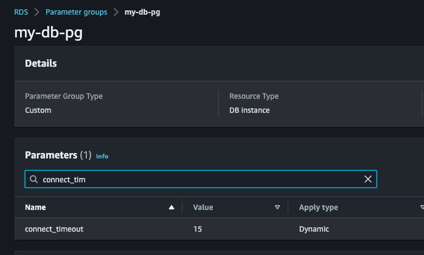Viewport: 424px width, 255px height.
Task: Click the chevron after RDS breadcrumb
Action: pyautogui.click(x=37, y=12)
